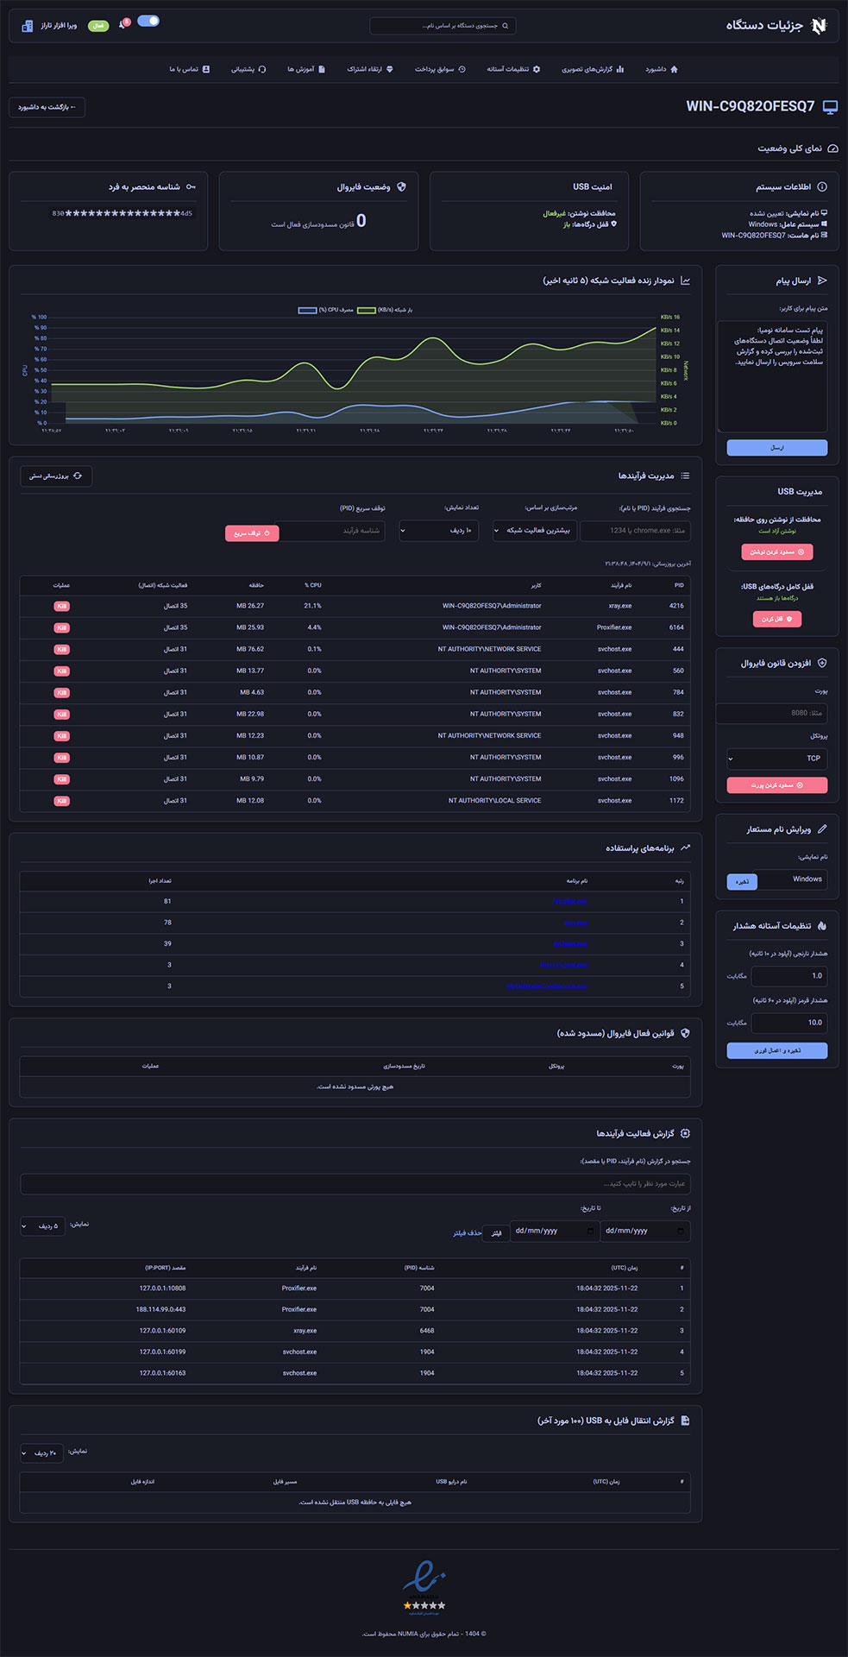848x1657 pixels.
Task: Toggle the CPU usage legend in the chart
Action: (325, 310)
